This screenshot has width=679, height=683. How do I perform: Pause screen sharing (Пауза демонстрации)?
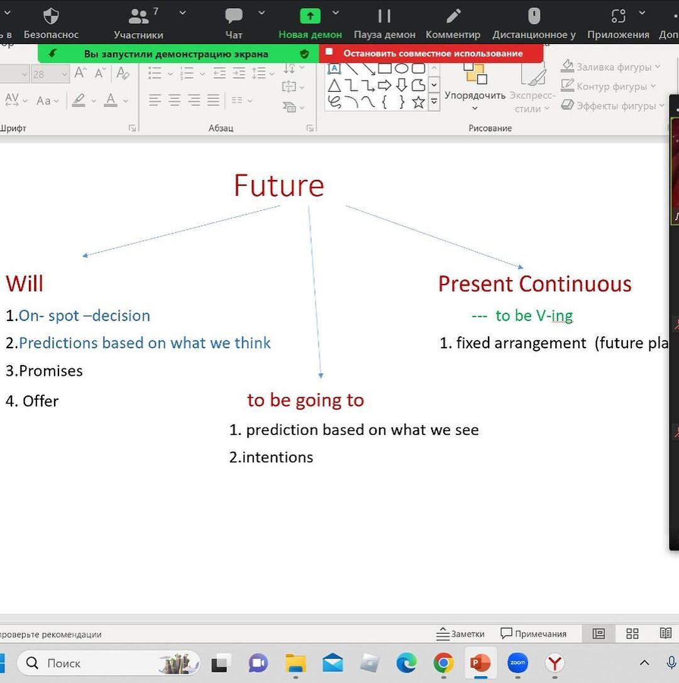[x=385, y=23]
